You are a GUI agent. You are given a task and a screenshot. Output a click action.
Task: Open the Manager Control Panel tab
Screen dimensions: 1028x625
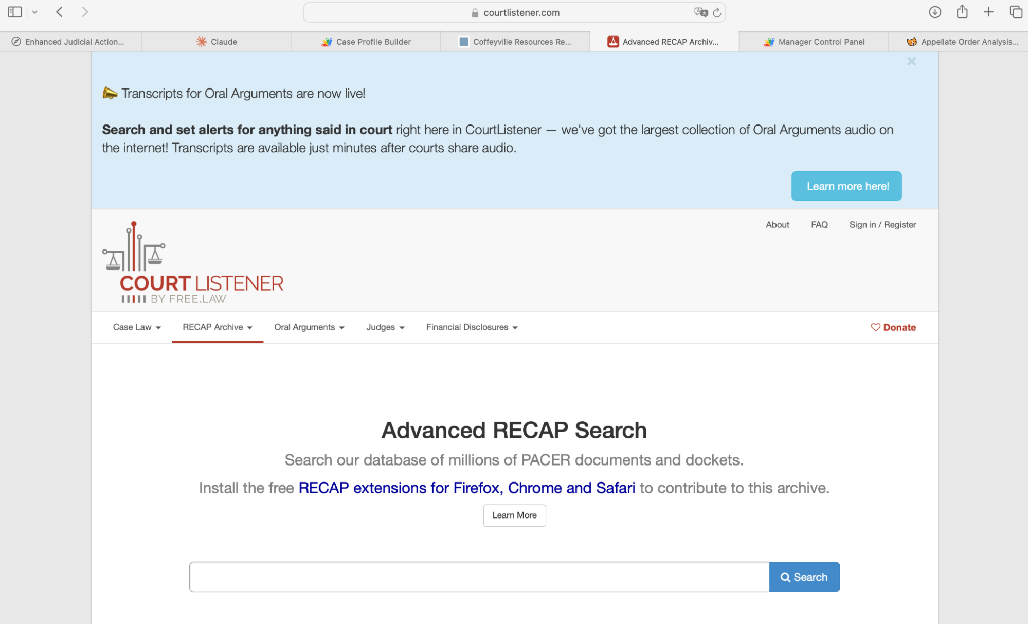[813, 42]
